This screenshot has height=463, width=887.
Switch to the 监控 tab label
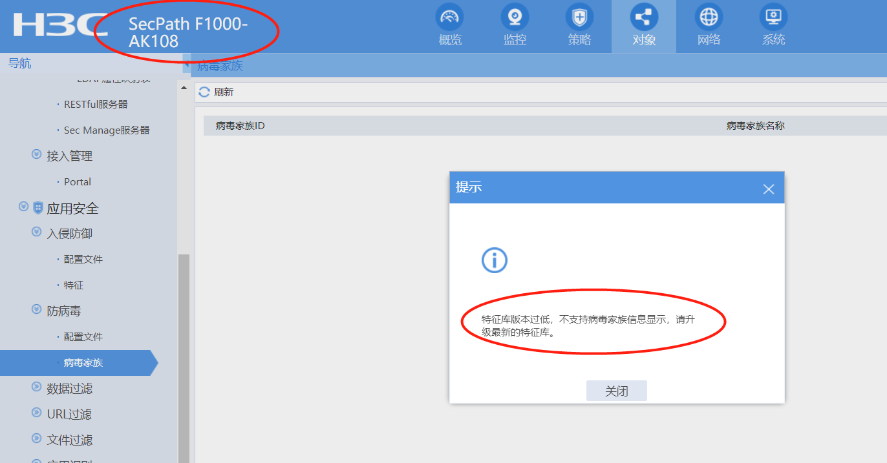(x=515, y=39)
